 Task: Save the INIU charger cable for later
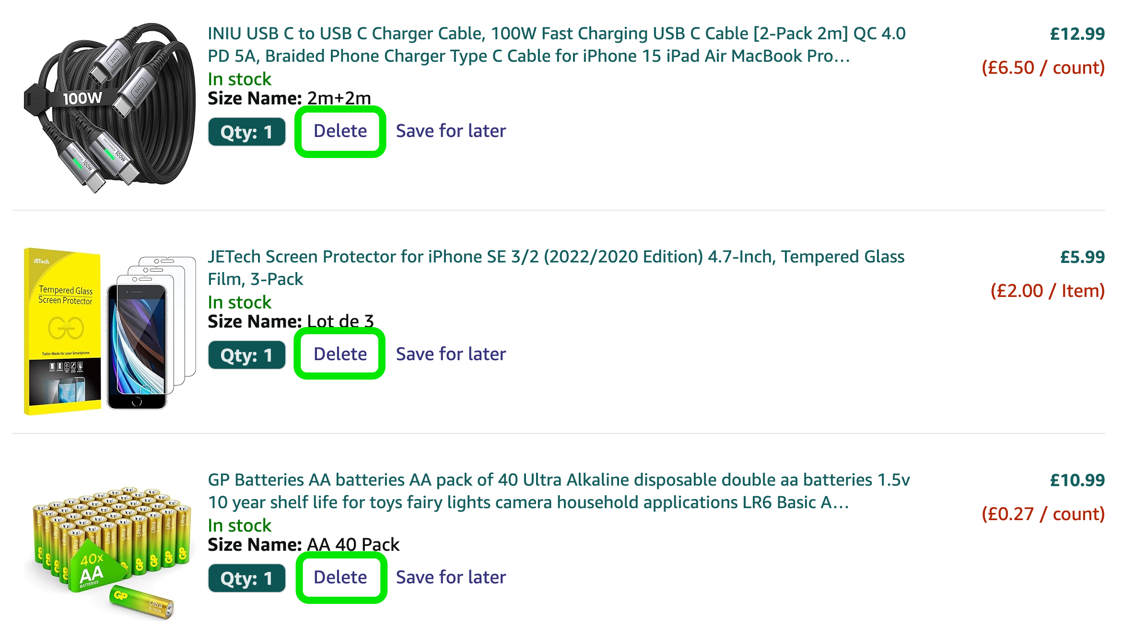pos(451,131)
